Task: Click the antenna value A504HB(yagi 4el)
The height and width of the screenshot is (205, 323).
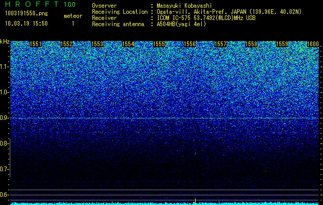Action: (x=181, y=24)
